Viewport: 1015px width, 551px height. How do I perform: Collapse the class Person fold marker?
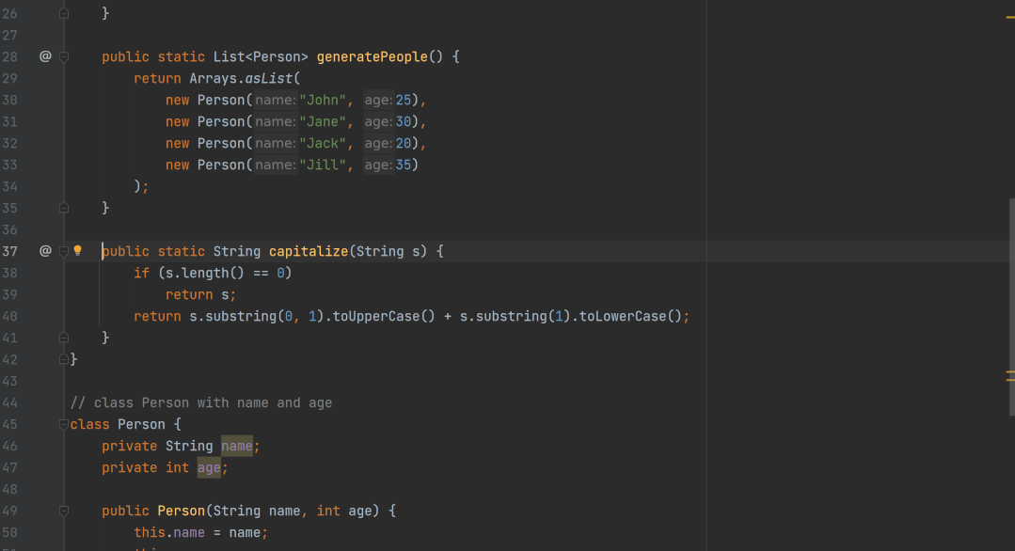click(64, 424)
